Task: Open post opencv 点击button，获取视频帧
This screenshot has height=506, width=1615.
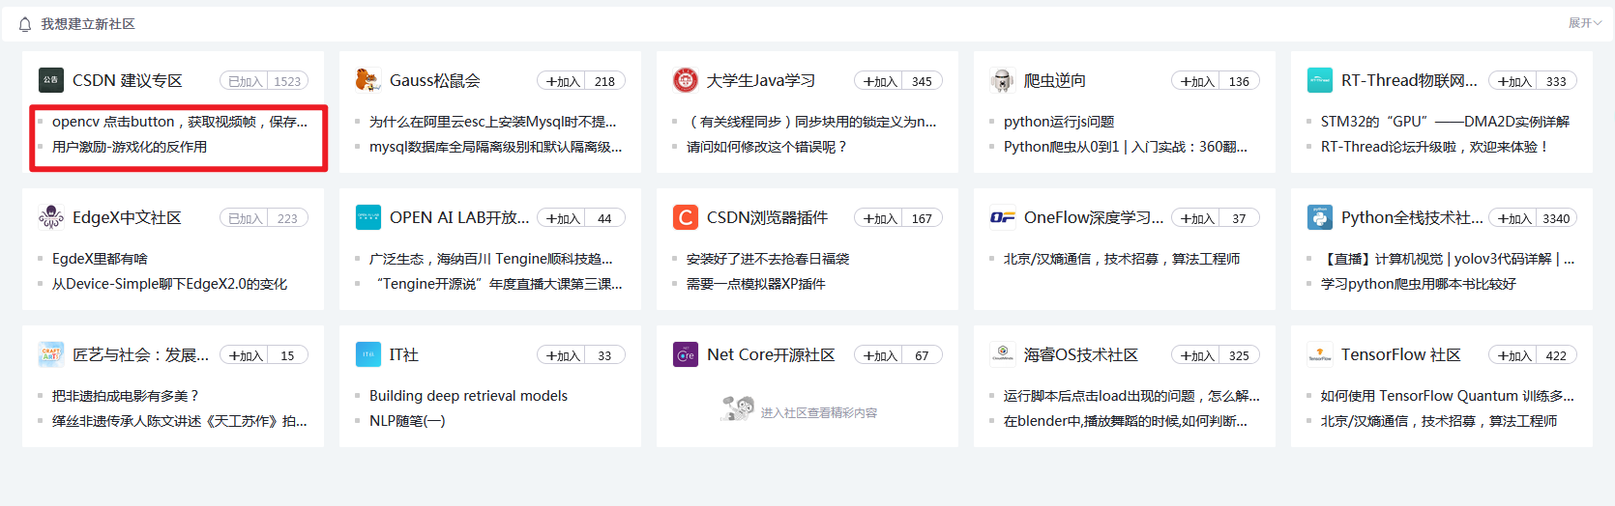Action: coord(180,122)
